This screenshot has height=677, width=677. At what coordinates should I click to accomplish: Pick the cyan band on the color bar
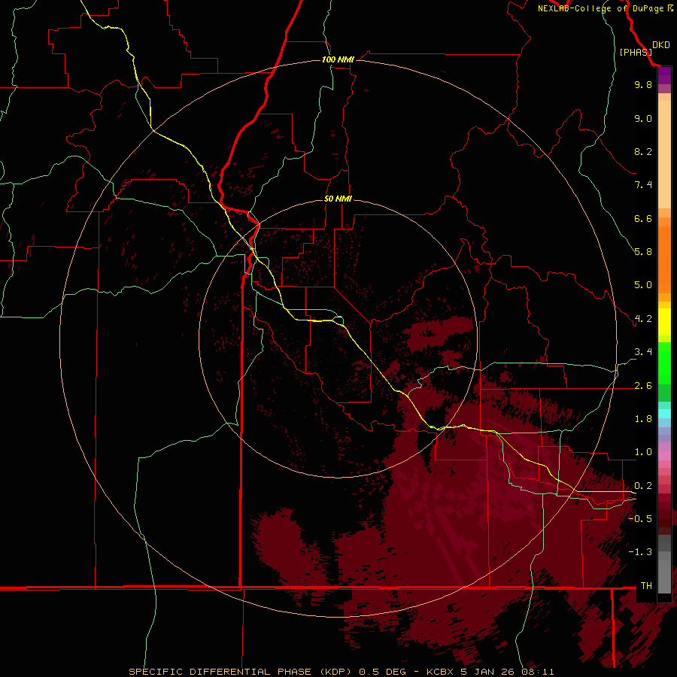tap(664, 413)
